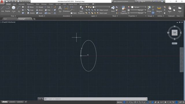
Task: Click the Scale tool
Action: [x=39, y=13]
